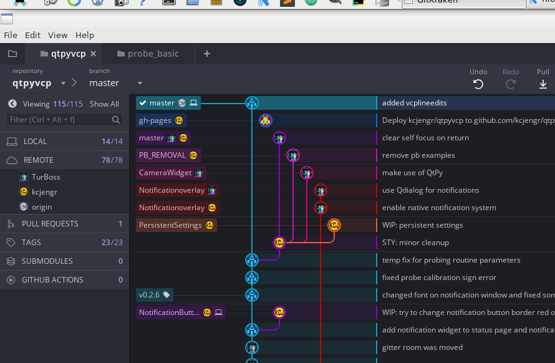The height and width of the screenshot is (363, 555).
Task: Collapse the left panel with back arrow
Action: coord(12,104)
